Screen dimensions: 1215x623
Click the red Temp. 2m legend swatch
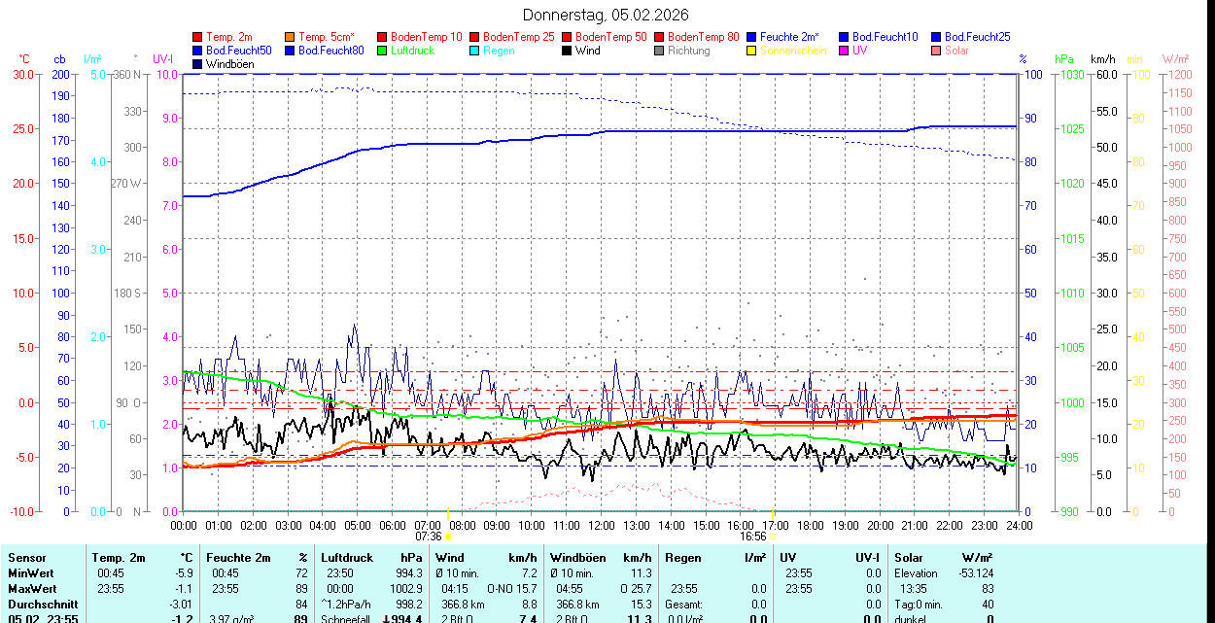pos(198,37)
